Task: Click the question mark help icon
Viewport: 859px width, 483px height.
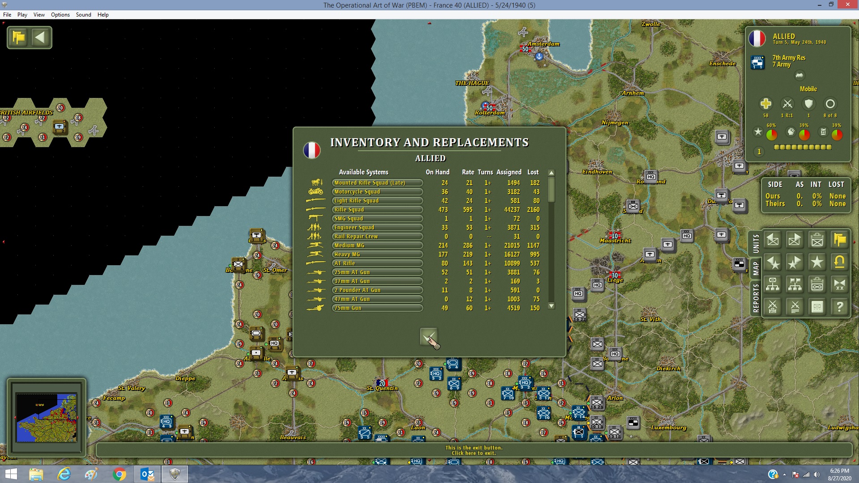Action: point(839,307)
